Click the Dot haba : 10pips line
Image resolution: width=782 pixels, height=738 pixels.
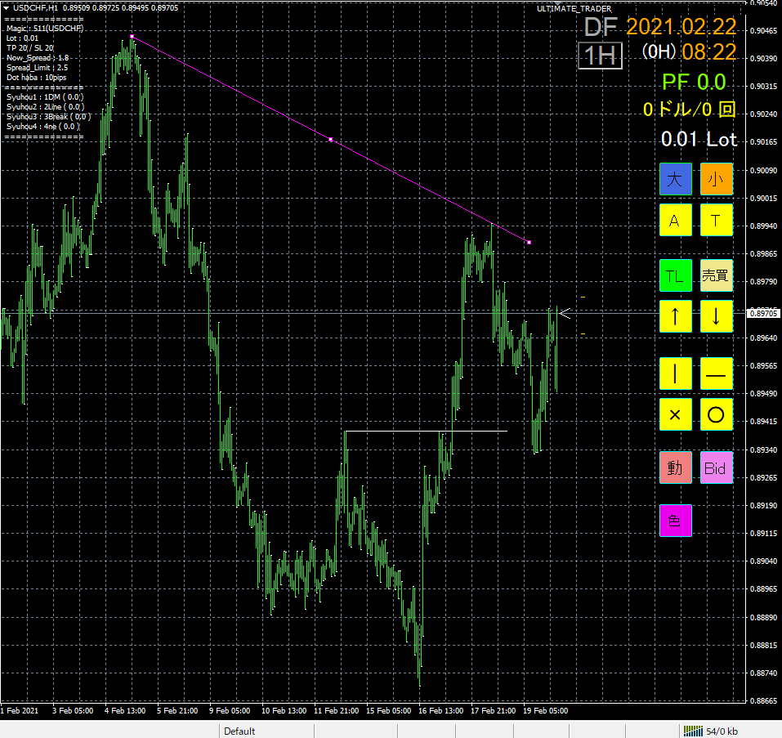37,78
